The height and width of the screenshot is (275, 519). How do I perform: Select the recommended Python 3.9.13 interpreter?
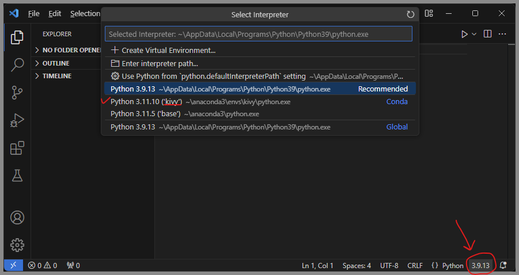260,89
